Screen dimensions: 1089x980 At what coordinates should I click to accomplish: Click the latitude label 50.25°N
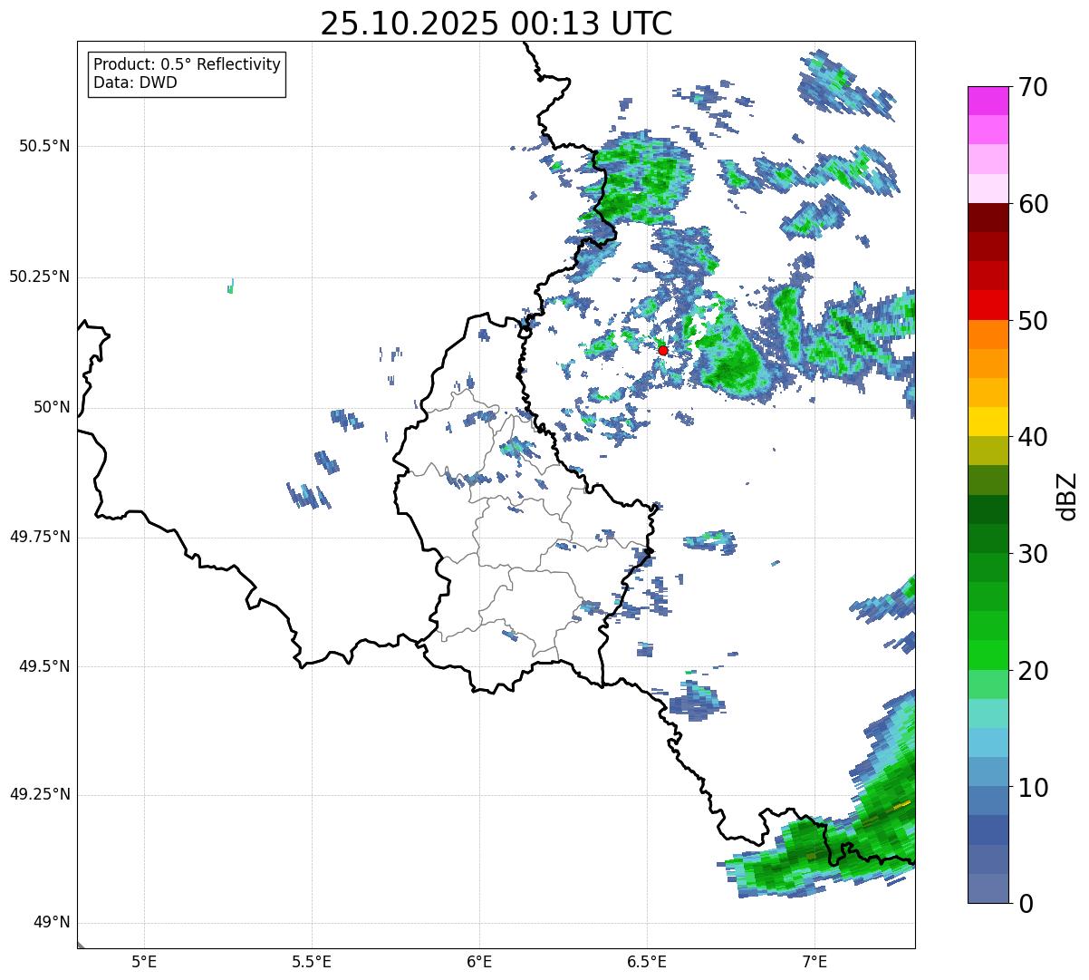click(40, 277)
